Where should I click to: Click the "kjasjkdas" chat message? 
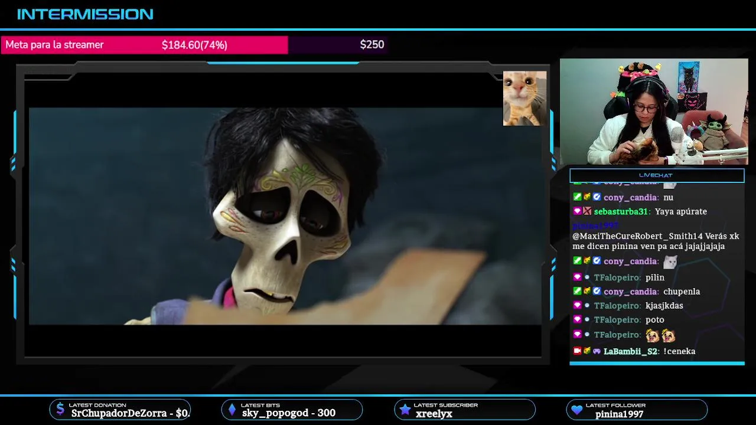click(664, 306)
